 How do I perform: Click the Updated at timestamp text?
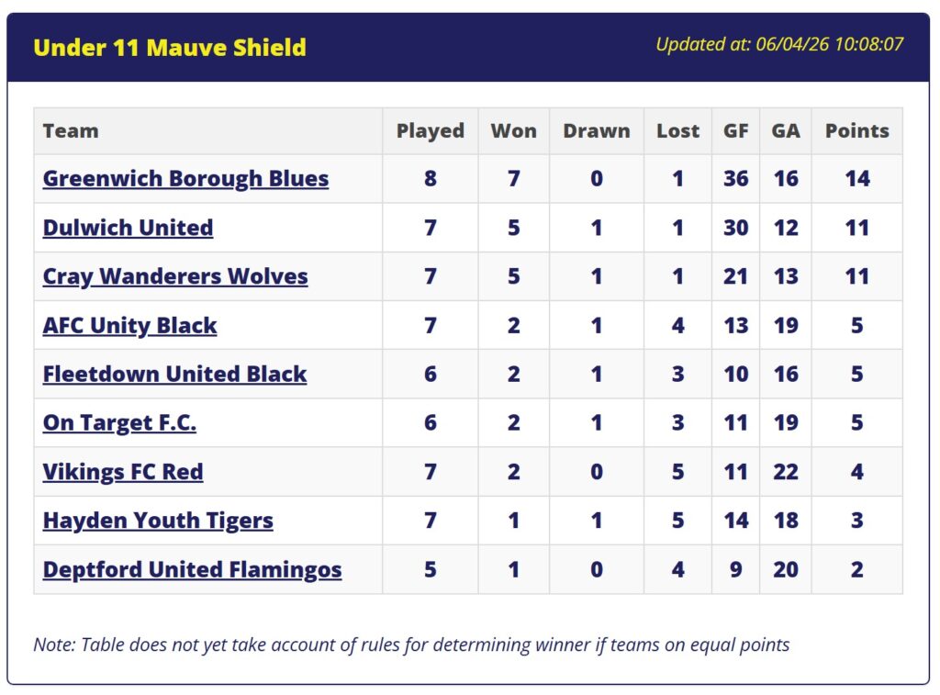point(779,44)
